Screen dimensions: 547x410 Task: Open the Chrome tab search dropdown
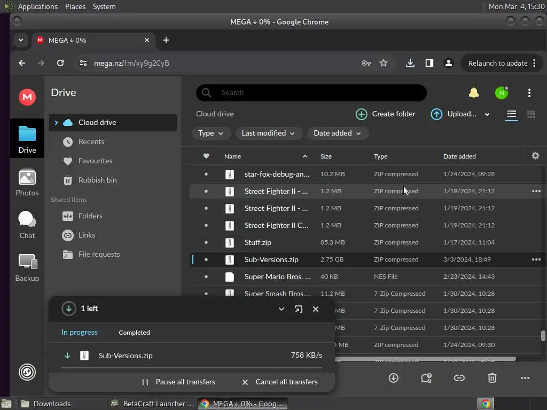21,40
